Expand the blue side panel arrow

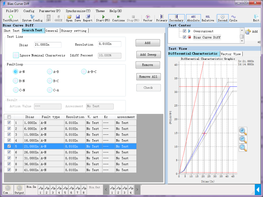tap(258, 189)
